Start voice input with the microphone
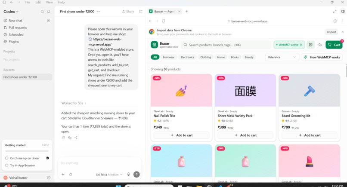This screenshot has width=347, height=187. tap(128, 175)
